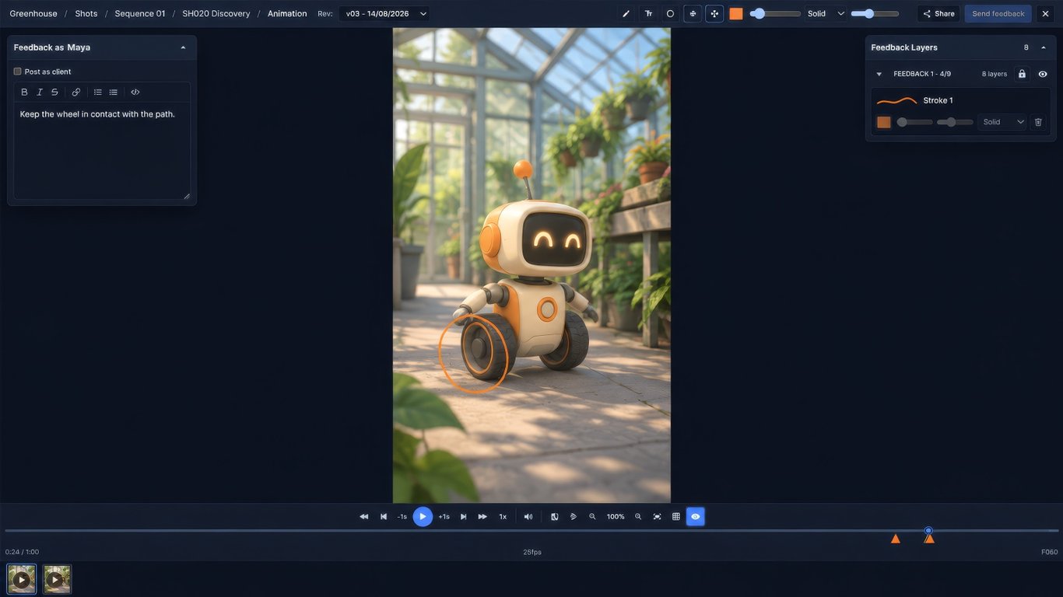1063x597 pixels.
Task: Toggle strikethrough formatting
Action: pos(54,92)
